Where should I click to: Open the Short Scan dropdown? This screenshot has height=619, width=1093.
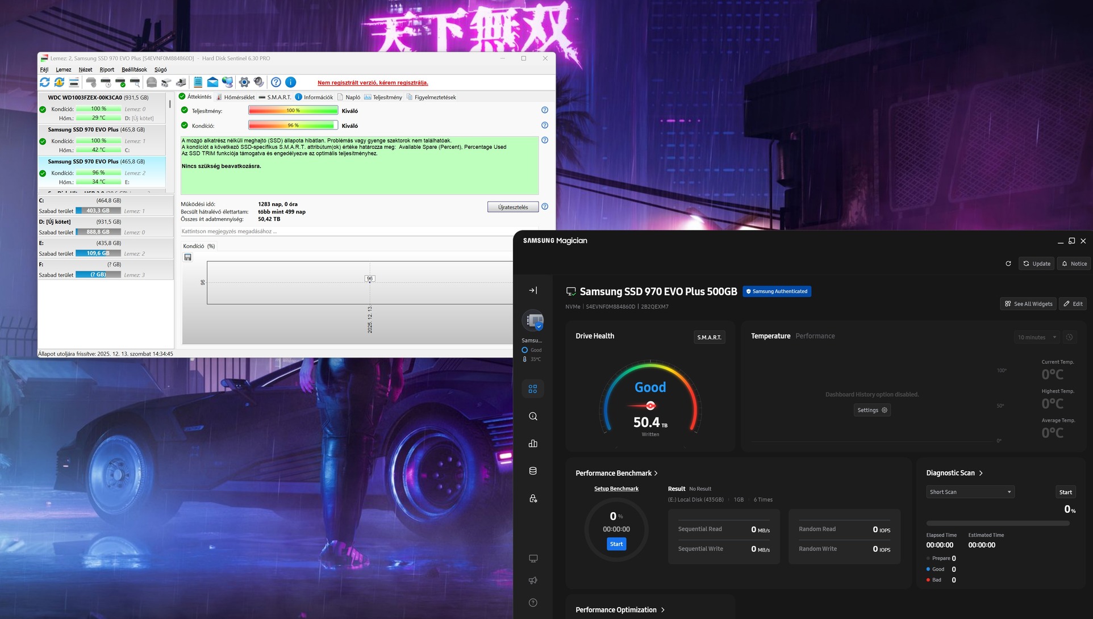coord(970,492)
